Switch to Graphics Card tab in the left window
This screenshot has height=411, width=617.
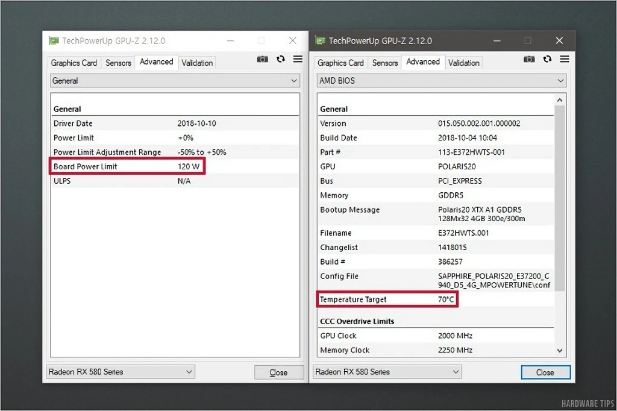(74, 63)
